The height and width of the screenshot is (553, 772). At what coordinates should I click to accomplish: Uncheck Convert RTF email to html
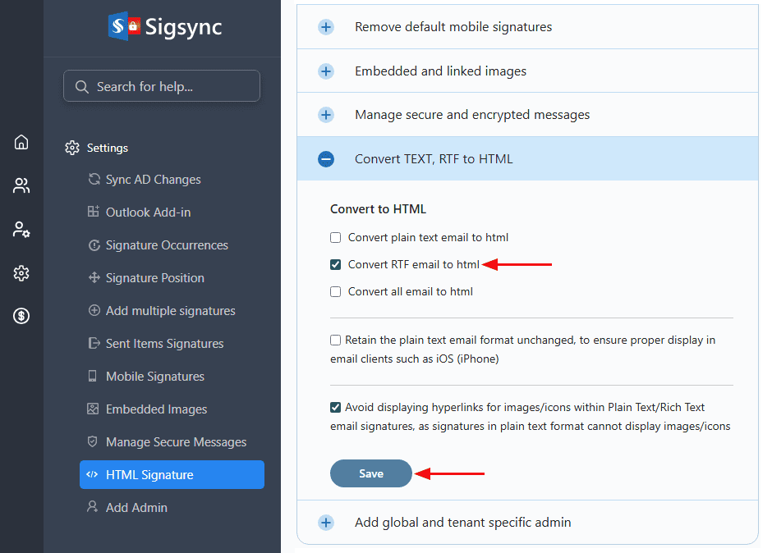(x=335, y=264)
